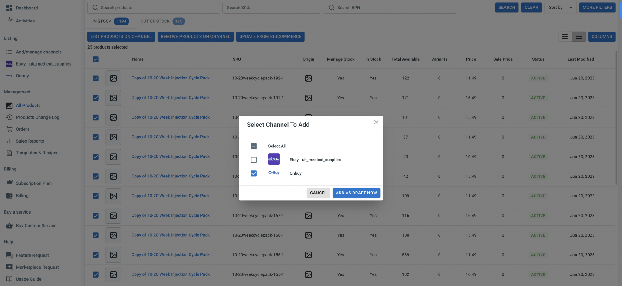Expand More Filters options

[x=597, y=8]
